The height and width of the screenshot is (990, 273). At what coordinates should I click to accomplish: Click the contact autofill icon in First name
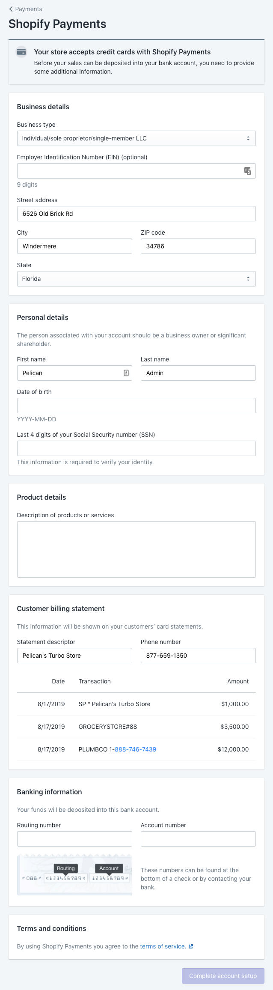pos(126,373)
